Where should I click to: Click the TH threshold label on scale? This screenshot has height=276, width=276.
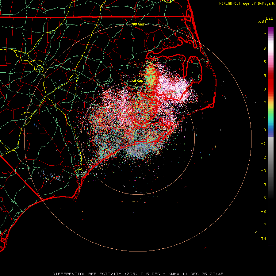(263, 239)
